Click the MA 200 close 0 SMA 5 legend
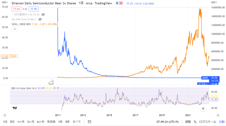This screenshot has width=226, height=126. [x=24, y=19]
